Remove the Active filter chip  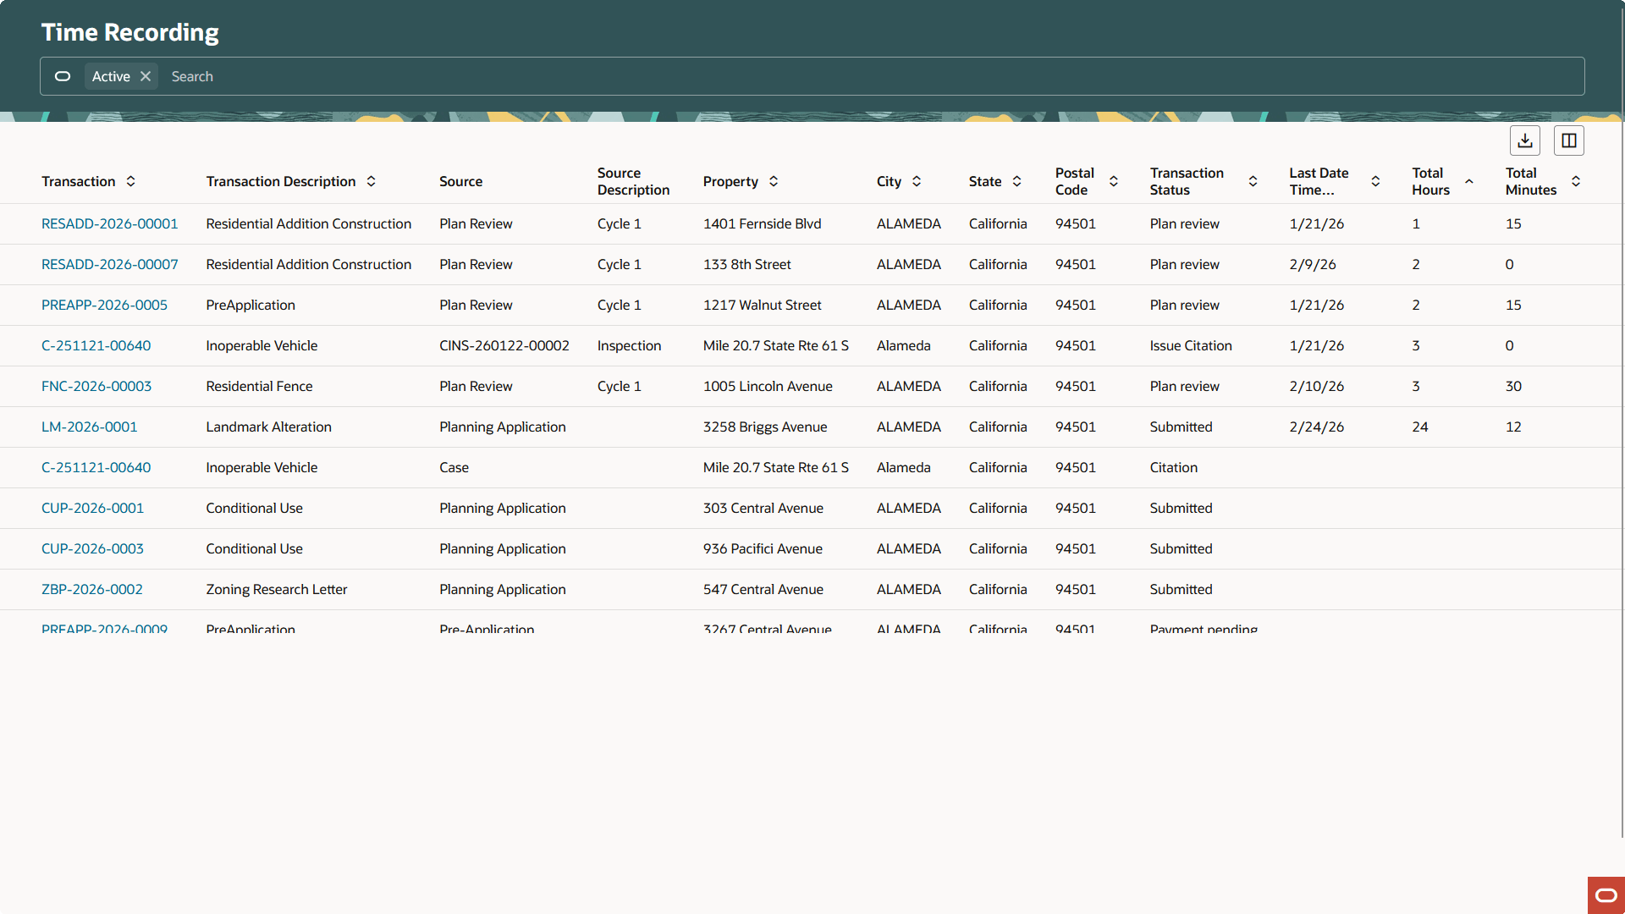click(145, 76)
